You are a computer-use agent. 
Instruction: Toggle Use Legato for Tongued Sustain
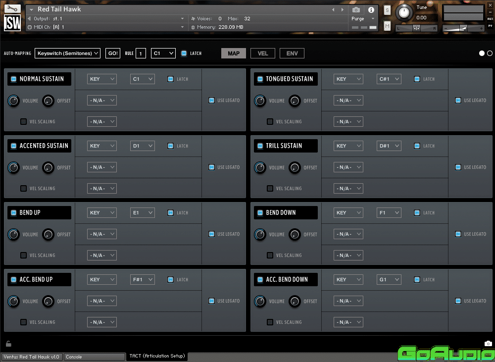tap(458, 101)
